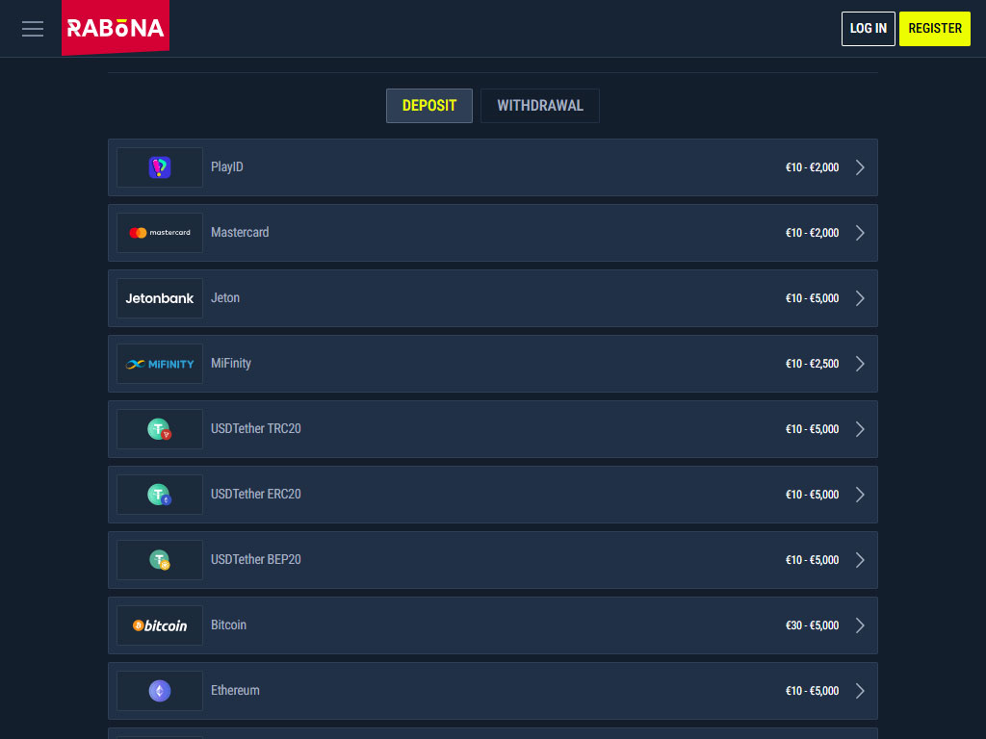Select the MiFinity logo
The height and width of the screenshot is (739, 986).
[x=160, y=364]
